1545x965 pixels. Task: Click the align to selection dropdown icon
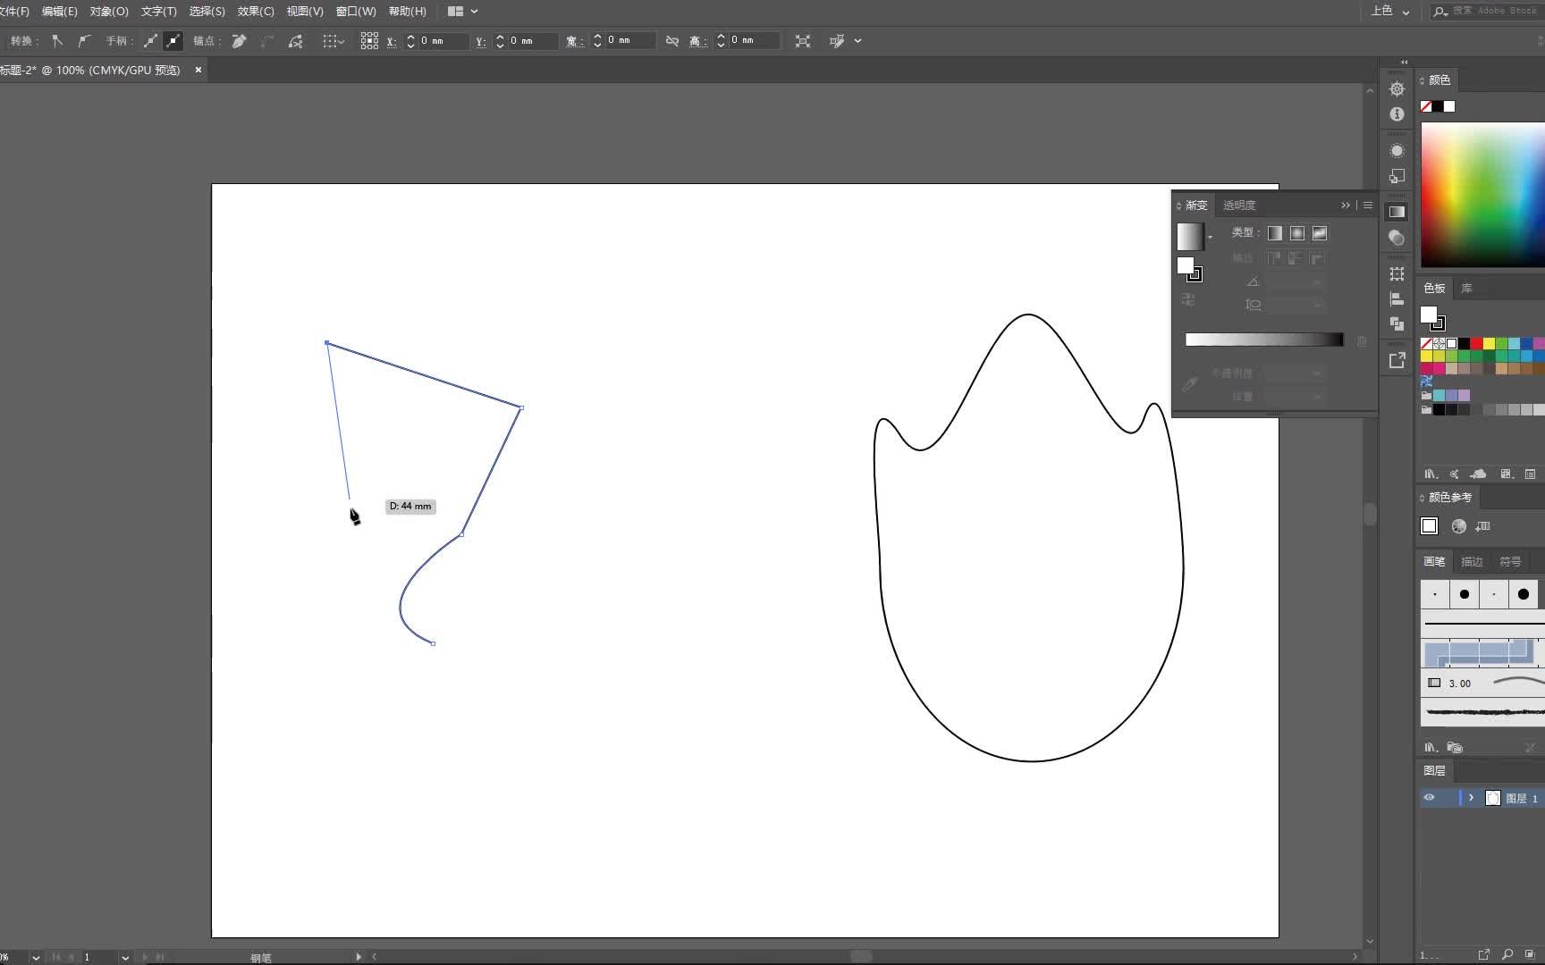pyautogui.click(x=333, y=41)
